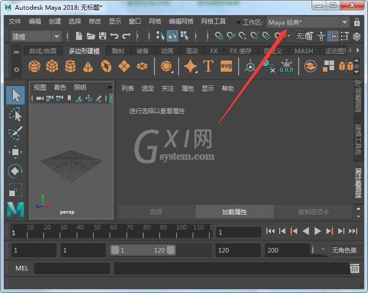The height and width of the screenshot is (293, 368).
Task: Open shelf options gear menu
Action: point(16,70)
